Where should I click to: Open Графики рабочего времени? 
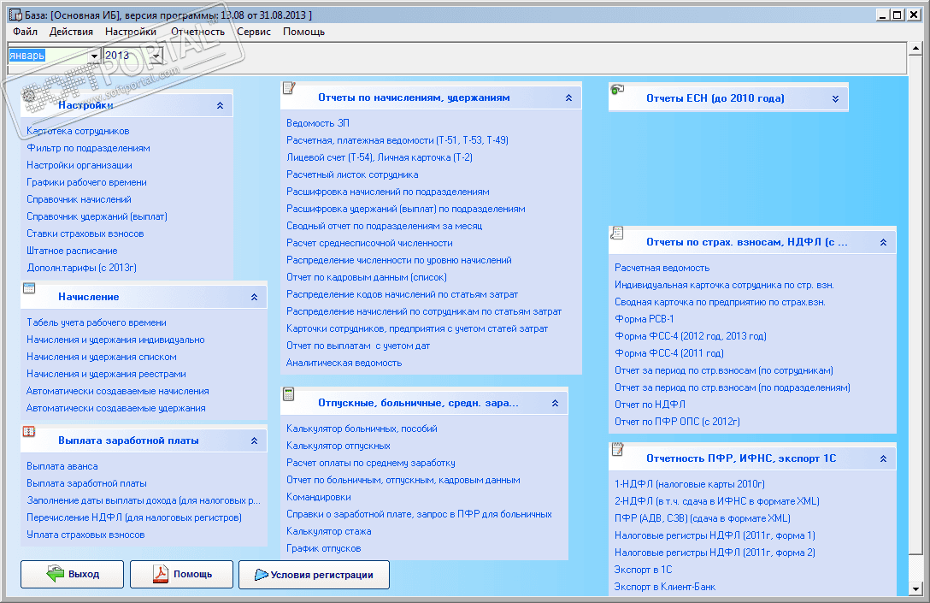tap(86, 182)
